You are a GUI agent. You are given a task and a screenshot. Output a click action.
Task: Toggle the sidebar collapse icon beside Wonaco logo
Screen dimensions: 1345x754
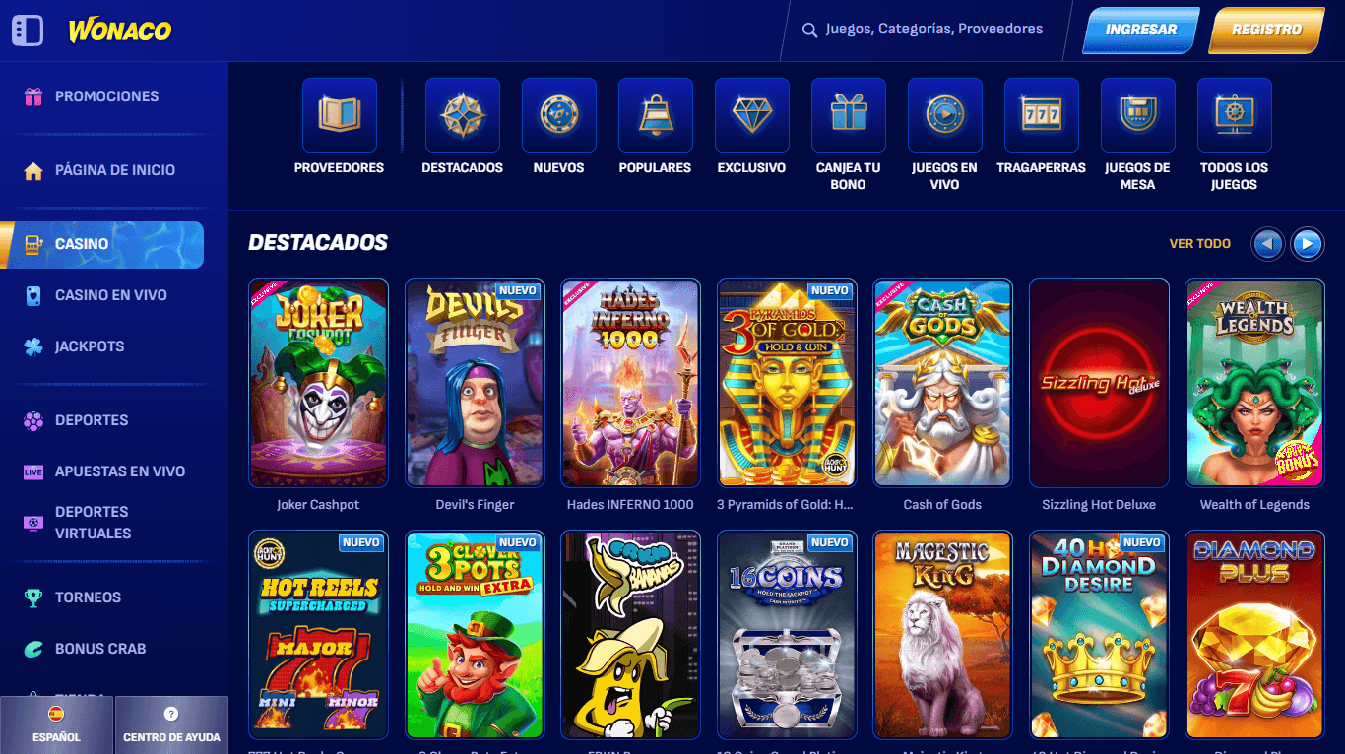pos(28,31)
